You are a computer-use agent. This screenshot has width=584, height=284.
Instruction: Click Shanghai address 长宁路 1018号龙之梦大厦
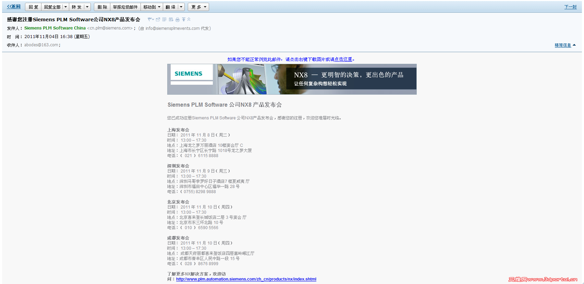[228, 151]
